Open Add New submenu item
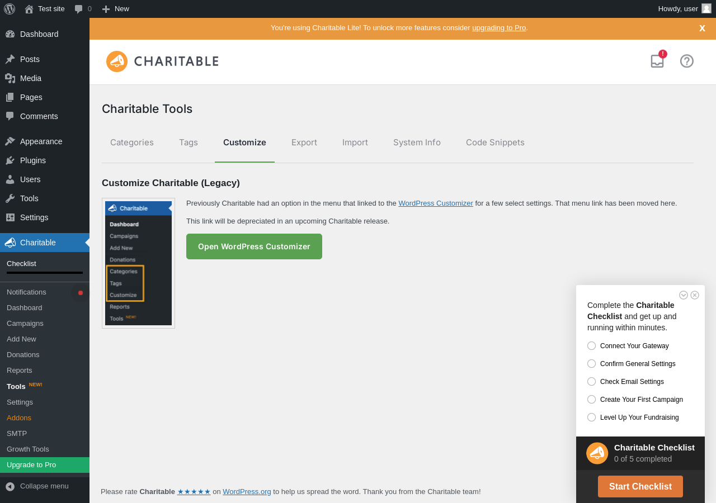 (x=45, y=339)
